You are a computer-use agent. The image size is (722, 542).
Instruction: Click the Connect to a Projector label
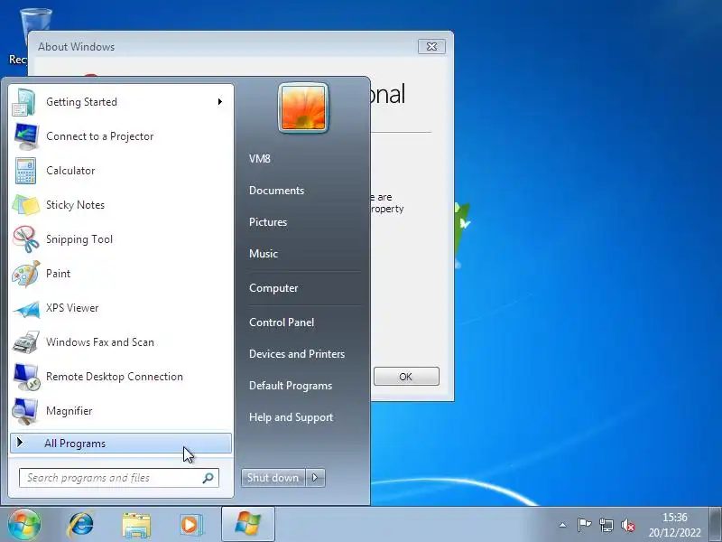(100, 137)
